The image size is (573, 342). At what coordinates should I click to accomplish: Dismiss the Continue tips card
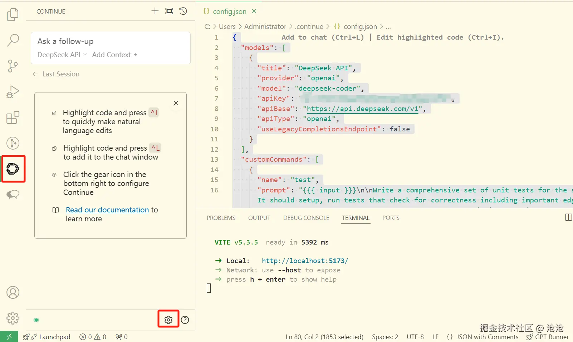click(176, 103)
